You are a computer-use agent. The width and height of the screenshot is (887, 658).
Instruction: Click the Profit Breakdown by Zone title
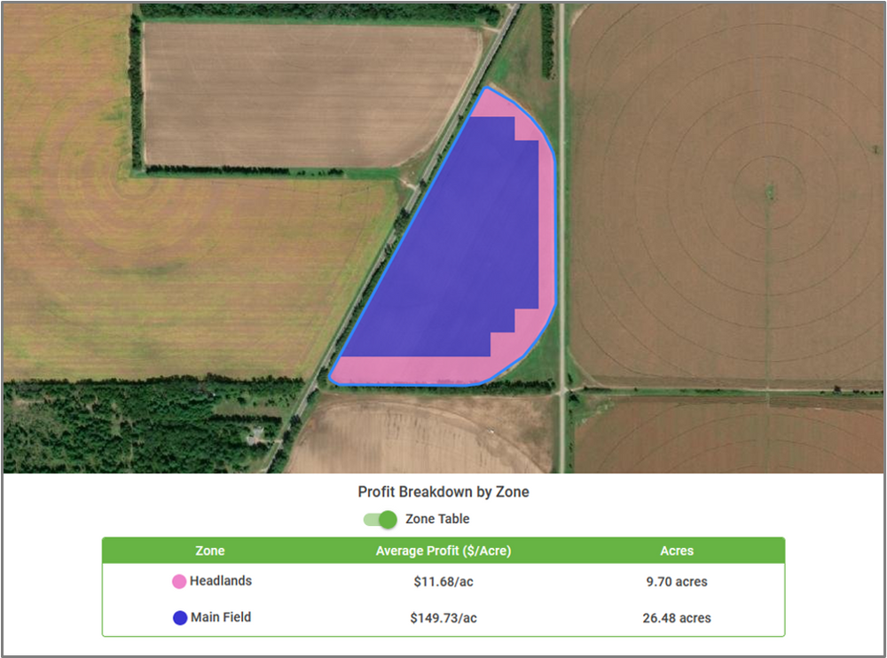click(x=443, y=491)
